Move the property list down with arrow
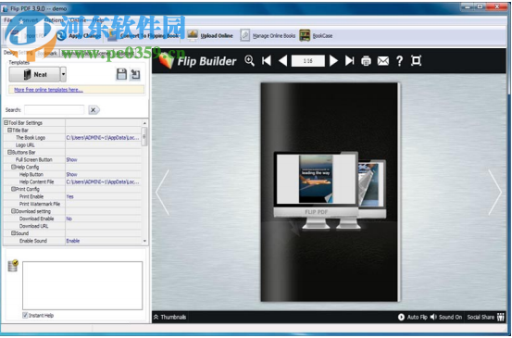Viewport: 512px width, 338px height. coord(144,241)
